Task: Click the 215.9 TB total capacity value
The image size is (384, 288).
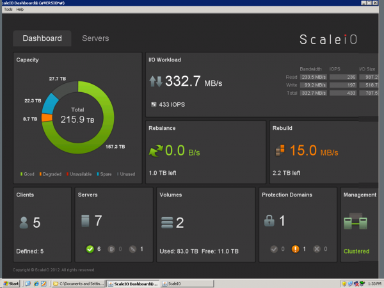Action: 77,120
